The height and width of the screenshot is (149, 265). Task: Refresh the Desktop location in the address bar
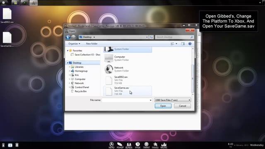151,37
